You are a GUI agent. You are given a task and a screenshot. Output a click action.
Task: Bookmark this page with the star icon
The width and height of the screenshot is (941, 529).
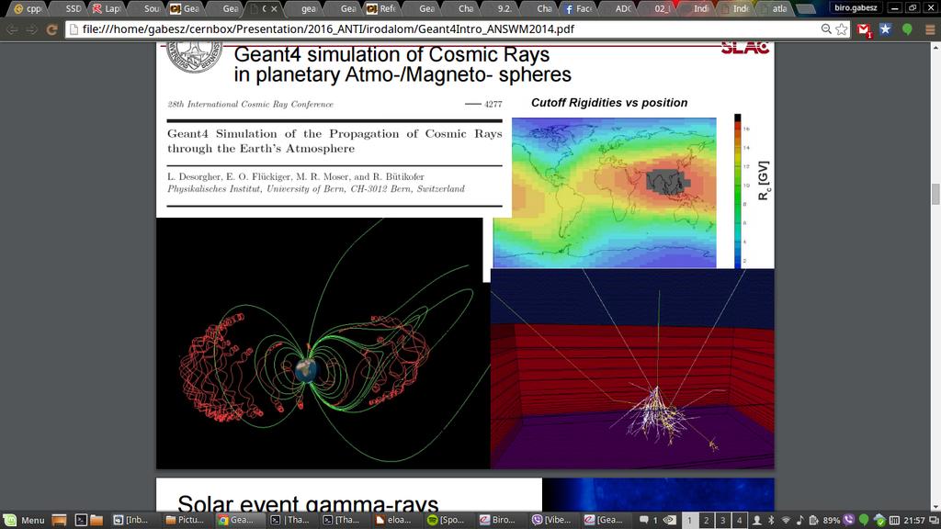tap(842, 29)
